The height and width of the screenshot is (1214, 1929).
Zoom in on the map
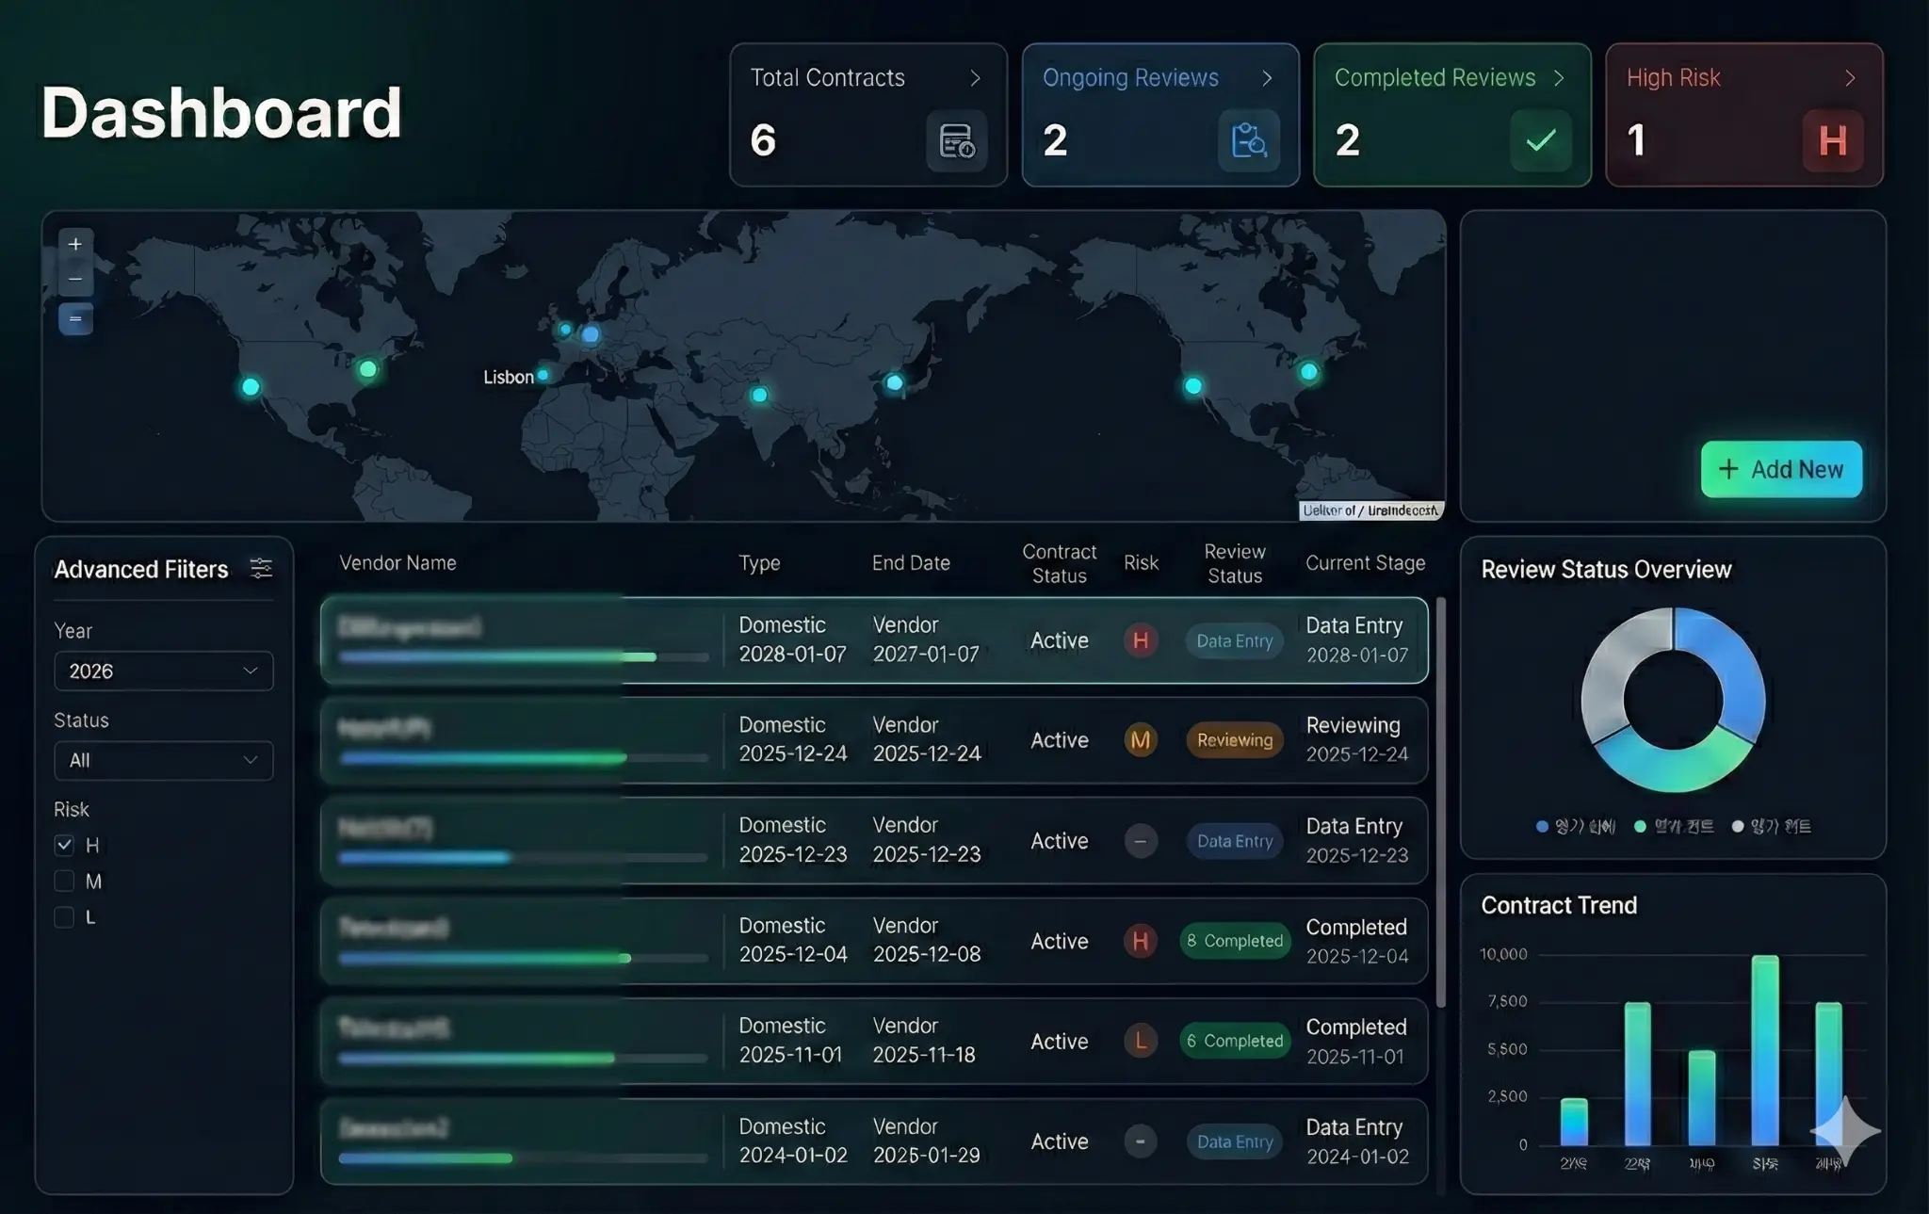75,244
